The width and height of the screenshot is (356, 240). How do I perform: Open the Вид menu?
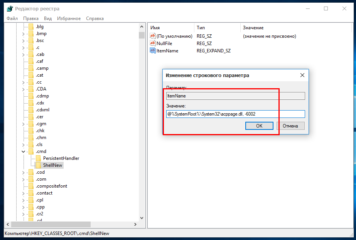48,18
